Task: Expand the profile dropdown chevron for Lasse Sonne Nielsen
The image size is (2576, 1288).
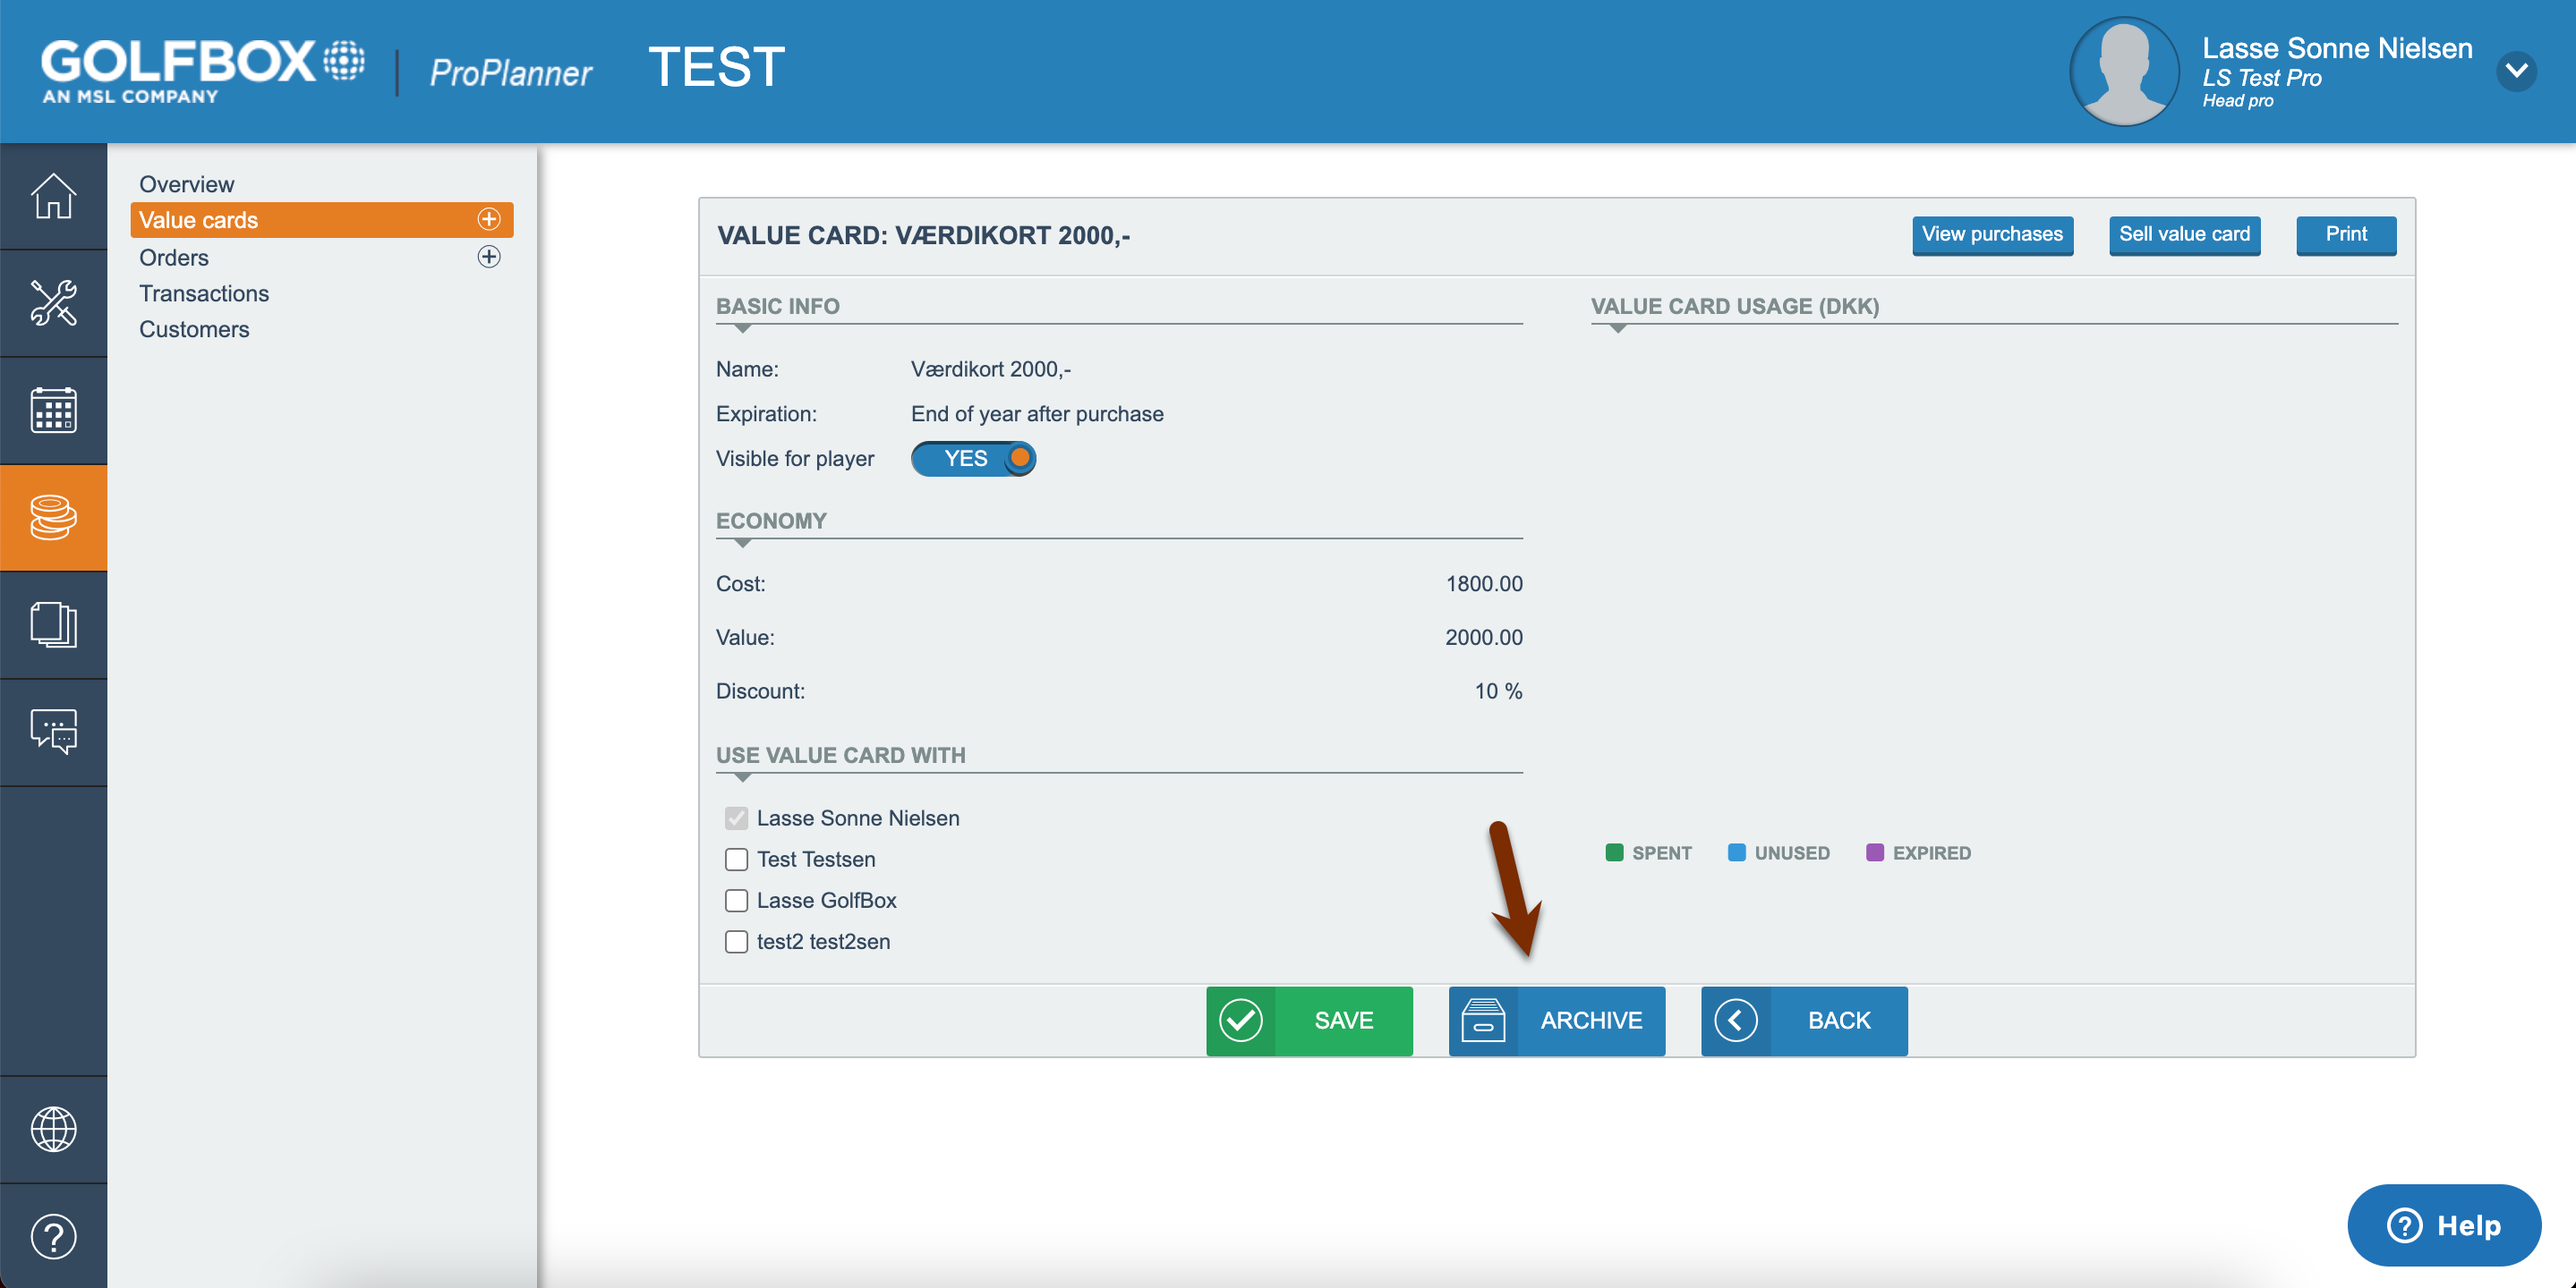Action: click(x=2518, y=71)
